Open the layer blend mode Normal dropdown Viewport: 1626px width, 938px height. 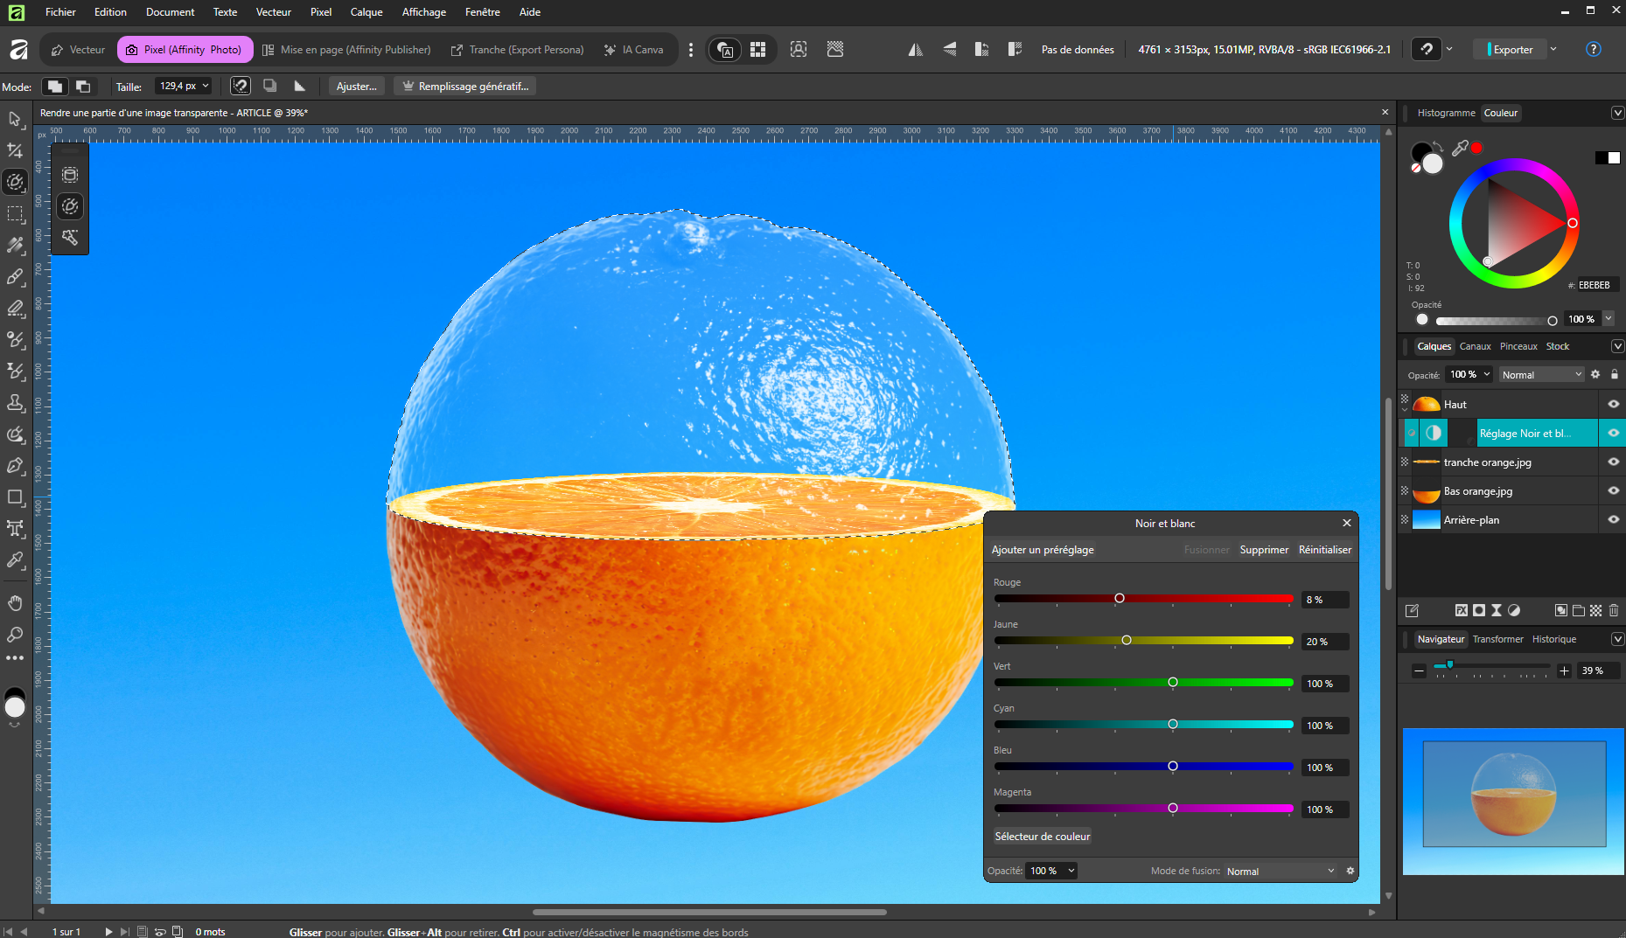pyautogui.click(x=1541, y=374)
